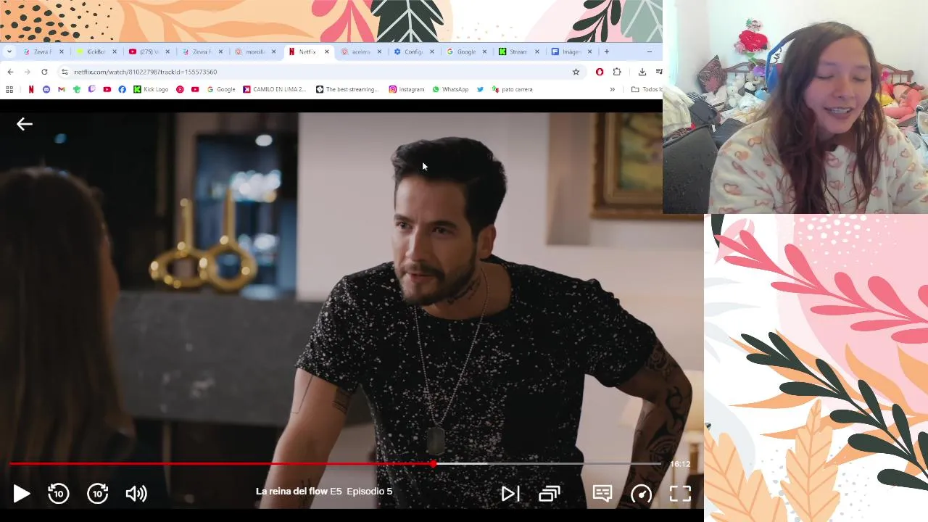Open the CAMILO EN LIMA bookmark

(x=275, y=89)
